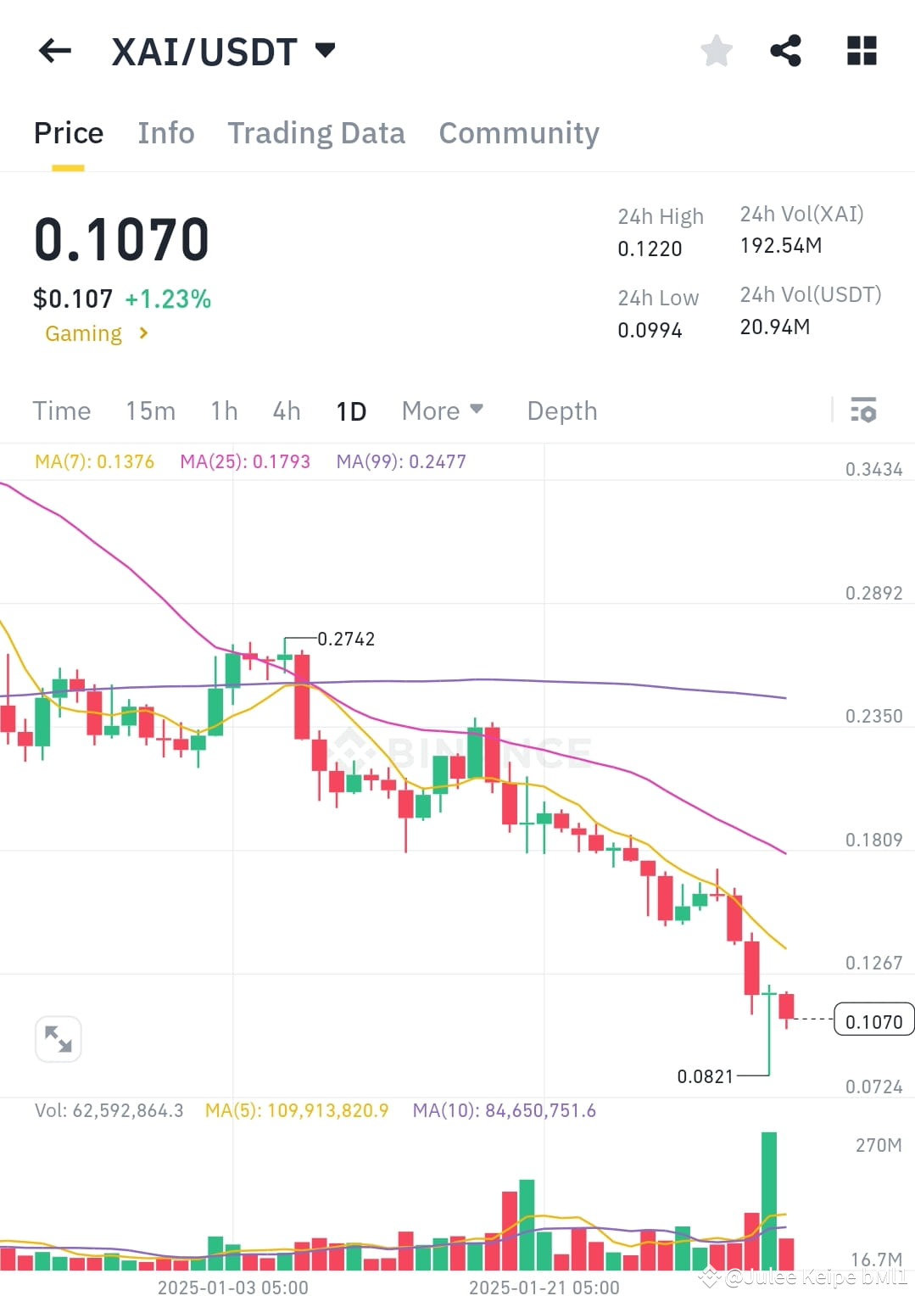Viewport: 915px width, 1296px height.
Task: Switch to the Info tab
Action: point(165,132)
